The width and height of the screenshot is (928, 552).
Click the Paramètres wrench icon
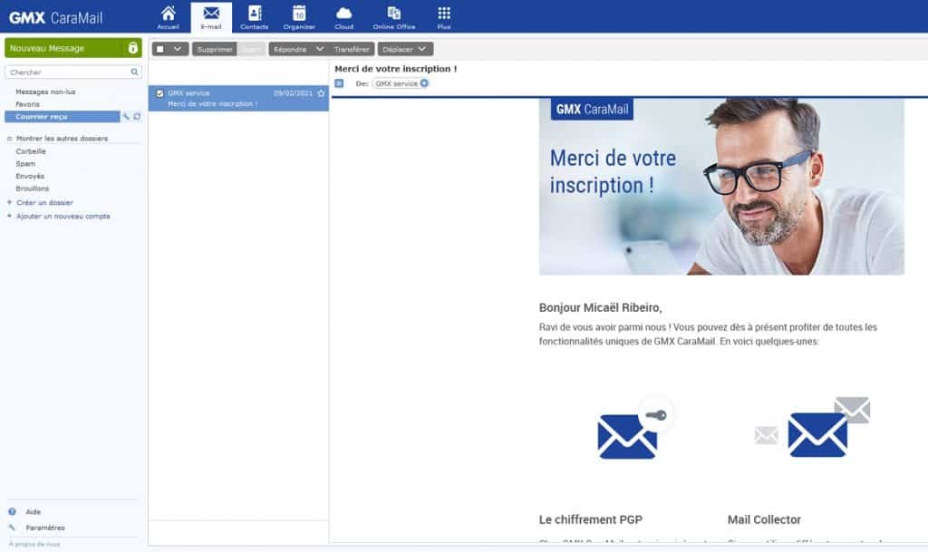point(12,528)
